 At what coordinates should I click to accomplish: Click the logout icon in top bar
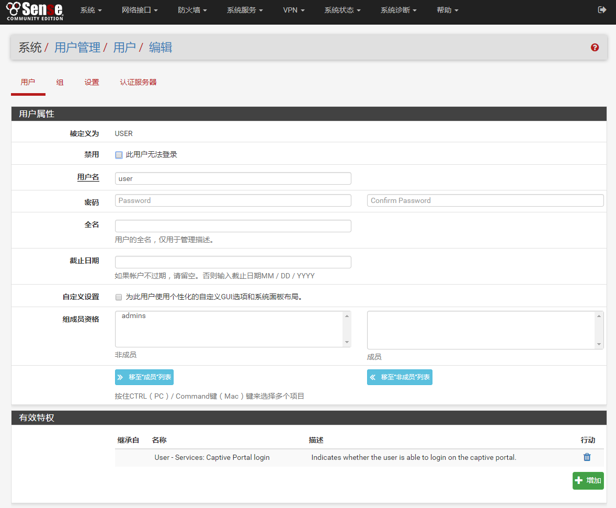[602, 10]
